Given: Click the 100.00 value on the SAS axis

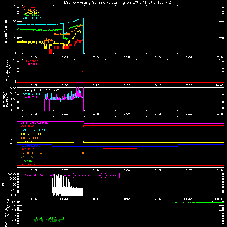Looking at the screenshot, I should (11, 174).
